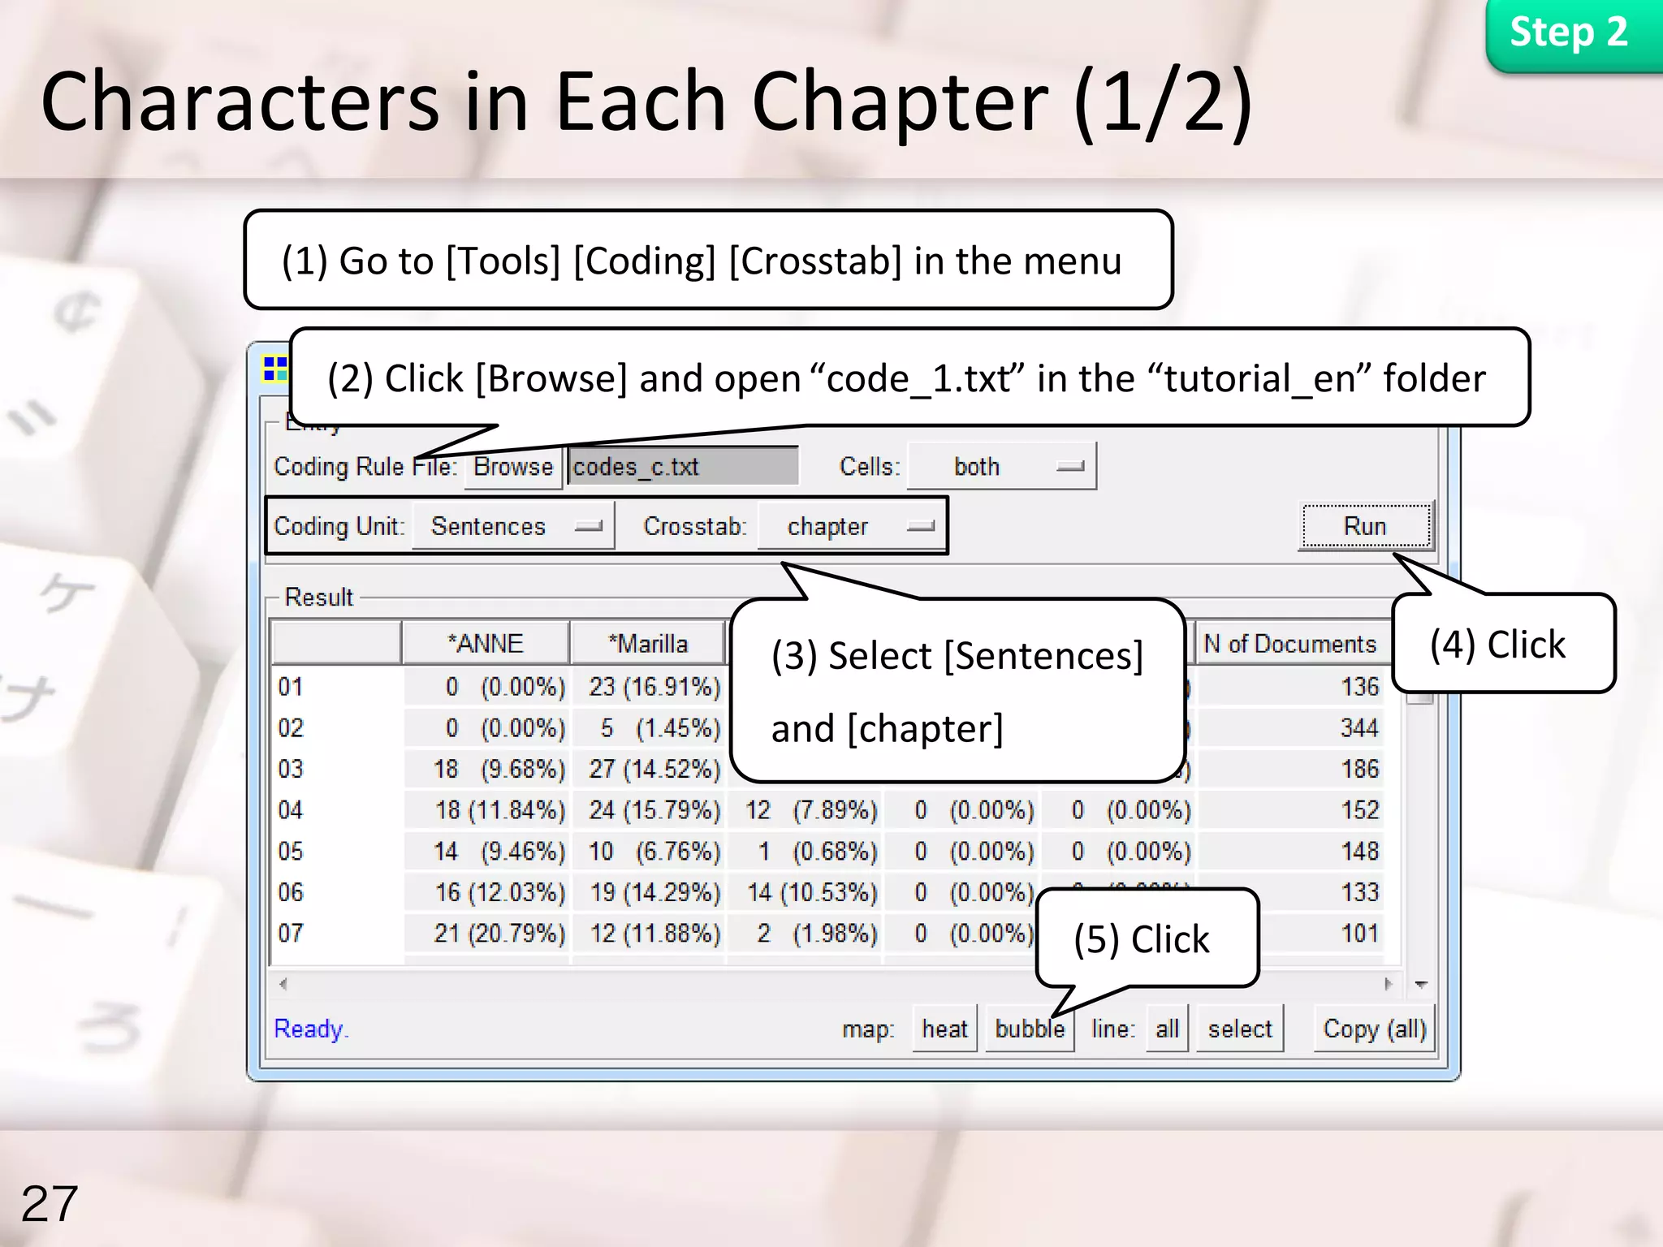Select chapter row label 05
1663x1247 pixels.
point(291,851)
